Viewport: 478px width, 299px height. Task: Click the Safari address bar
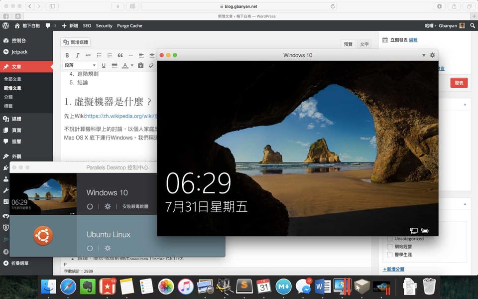[x=239, y=6]
